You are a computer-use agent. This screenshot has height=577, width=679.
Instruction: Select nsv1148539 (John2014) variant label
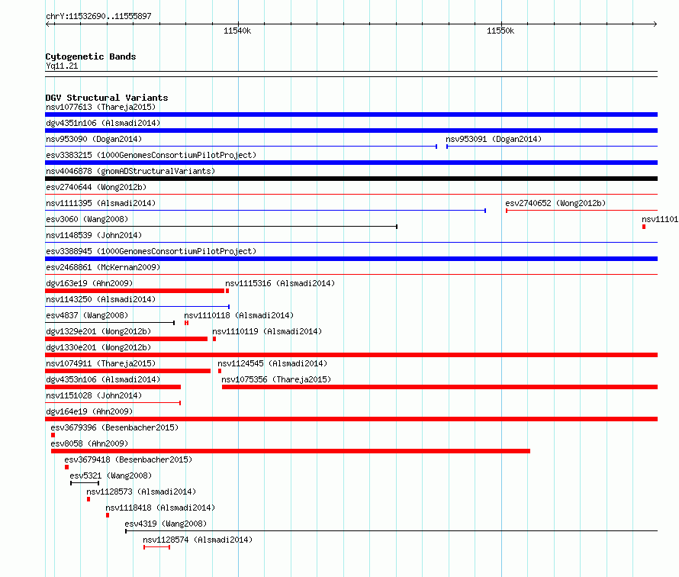[x=94, y=235]
